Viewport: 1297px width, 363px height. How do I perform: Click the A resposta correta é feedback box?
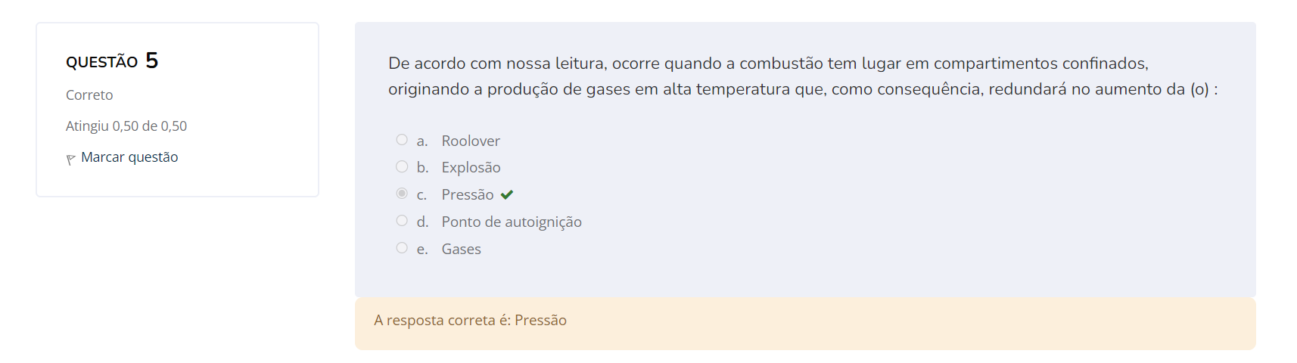click(x=805, y=323)
